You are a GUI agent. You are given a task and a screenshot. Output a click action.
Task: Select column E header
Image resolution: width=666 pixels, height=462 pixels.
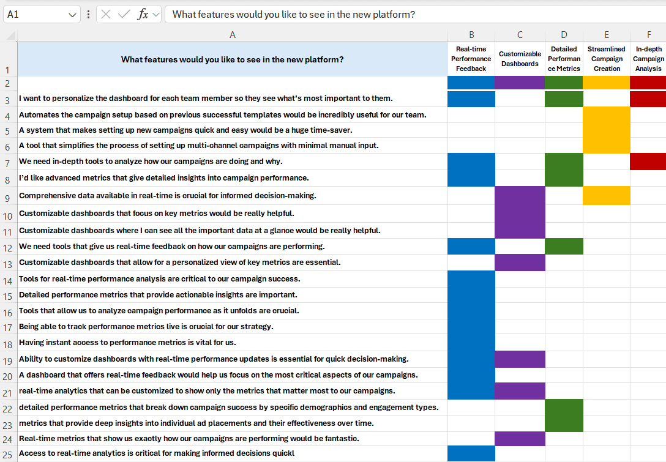point(607,35)
